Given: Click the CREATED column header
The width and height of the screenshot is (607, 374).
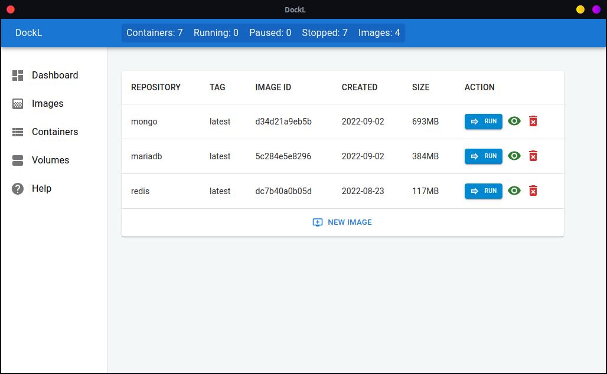Looking at the screenshot, I should [359, 87].
